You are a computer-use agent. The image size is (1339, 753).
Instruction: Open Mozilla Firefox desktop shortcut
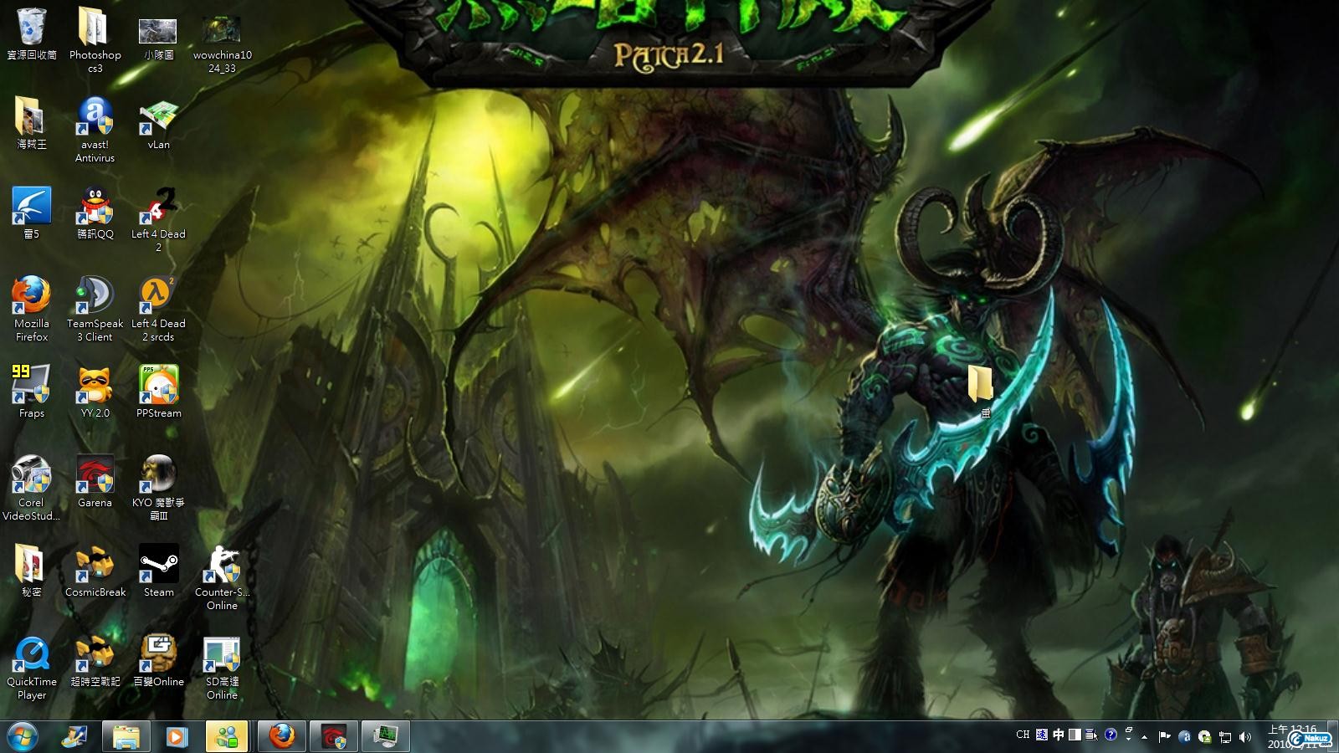(32, 309)
